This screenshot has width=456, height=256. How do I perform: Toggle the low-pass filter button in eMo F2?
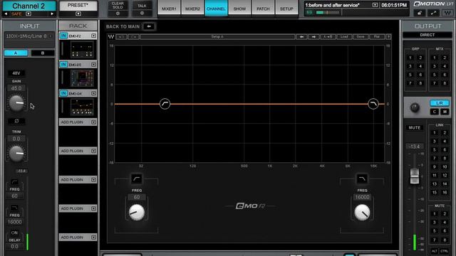click(362, 178)
